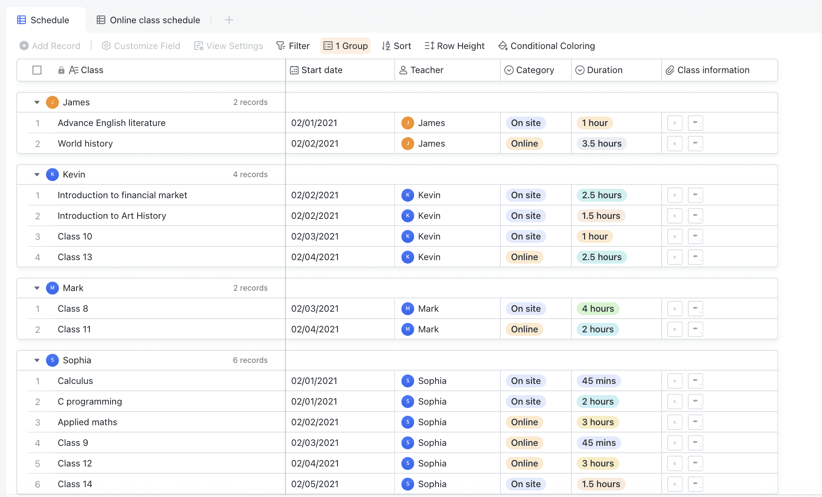Open Conditional Coloring settings
Viewport: 822px width, 497px height.
[546, 46]
